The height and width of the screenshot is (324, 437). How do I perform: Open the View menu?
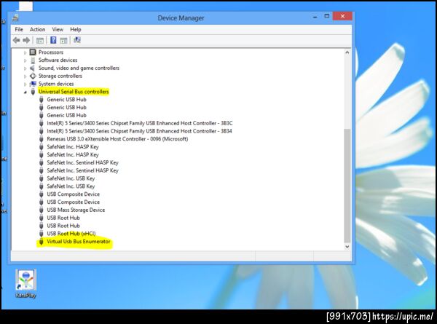click(58, 30)
